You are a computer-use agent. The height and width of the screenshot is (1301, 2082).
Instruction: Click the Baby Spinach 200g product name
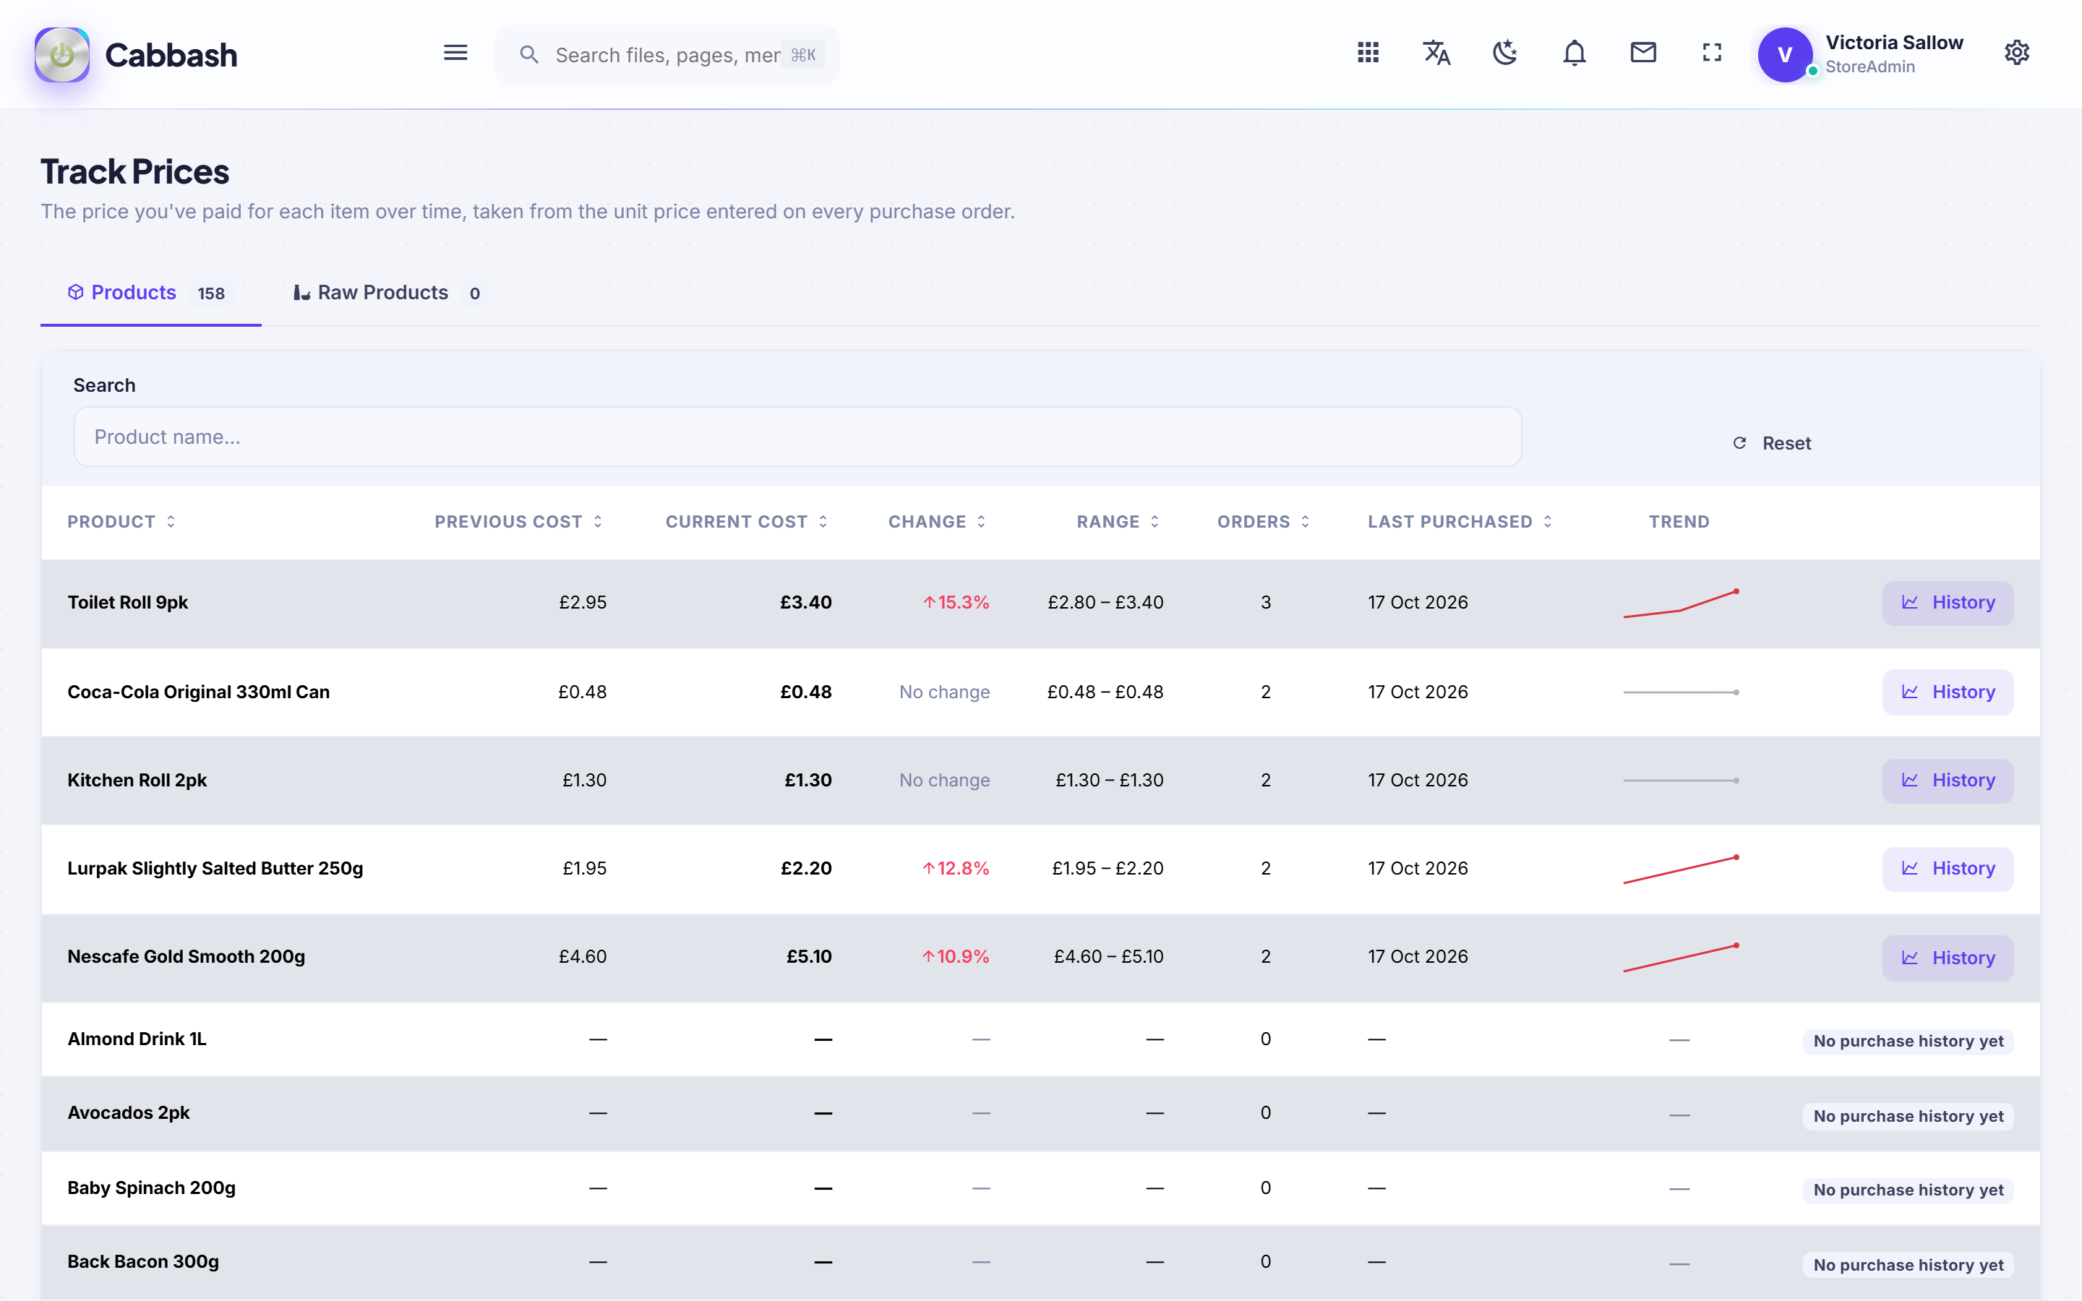click(151, 1188)
